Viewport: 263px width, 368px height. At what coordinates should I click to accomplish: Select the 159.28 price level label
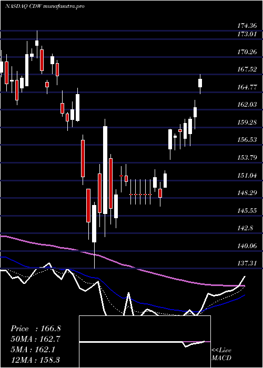coord(247,122)
